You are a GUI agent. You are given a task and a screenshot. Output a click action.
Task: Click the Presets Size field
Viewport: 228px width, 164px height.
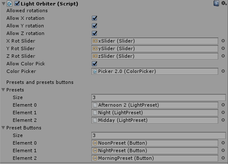[159, 97]
